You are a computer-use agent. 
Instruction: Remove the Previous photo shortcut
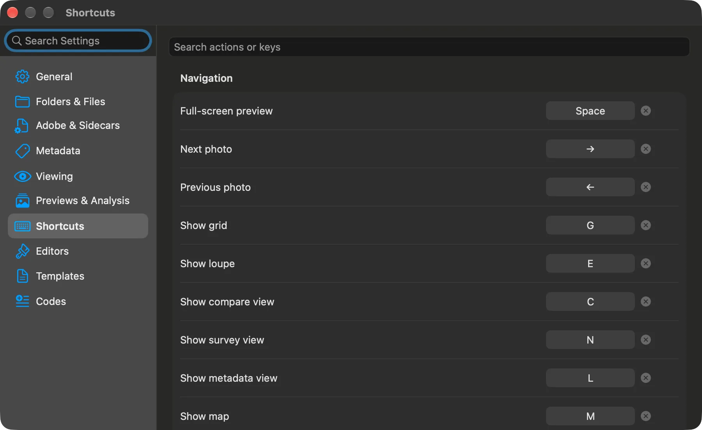coord(646,187)
